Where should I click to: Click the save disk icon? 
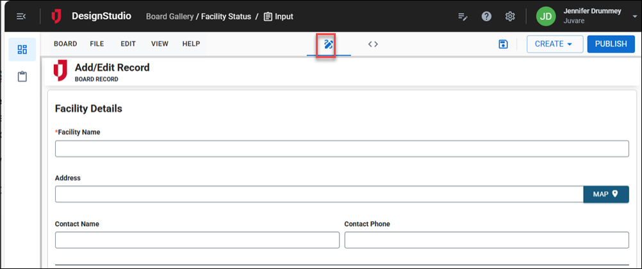(x=503, y=44)
